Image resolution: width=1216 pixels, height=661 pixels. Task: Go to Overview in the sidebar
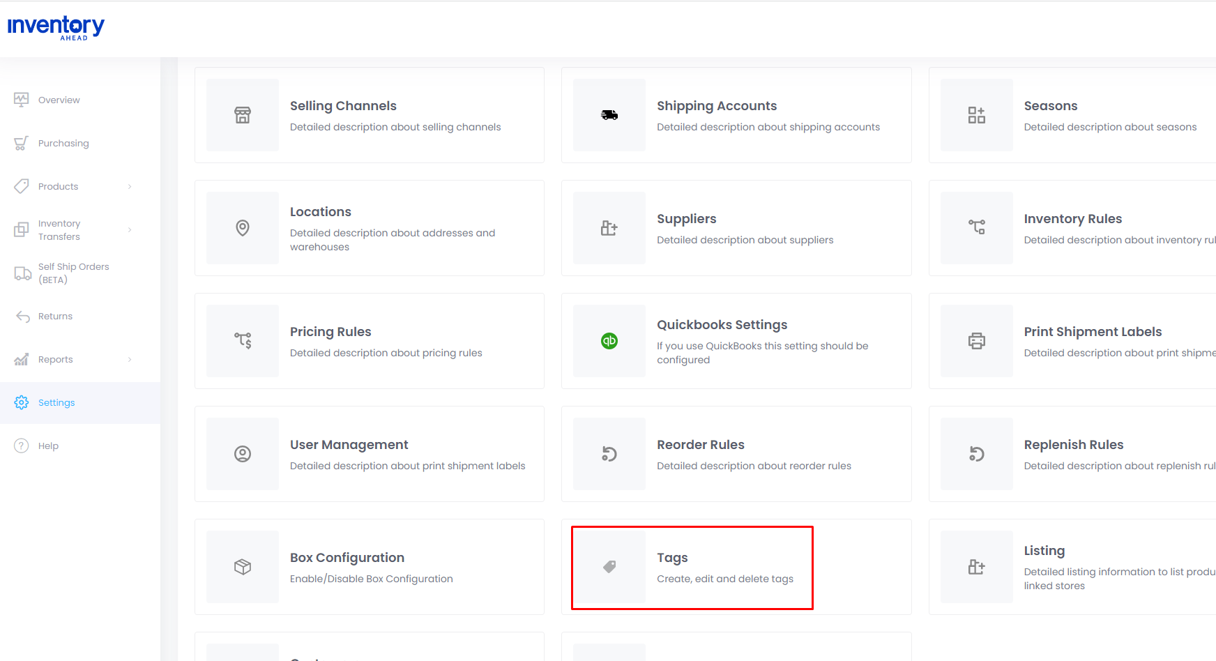(59, 100)
